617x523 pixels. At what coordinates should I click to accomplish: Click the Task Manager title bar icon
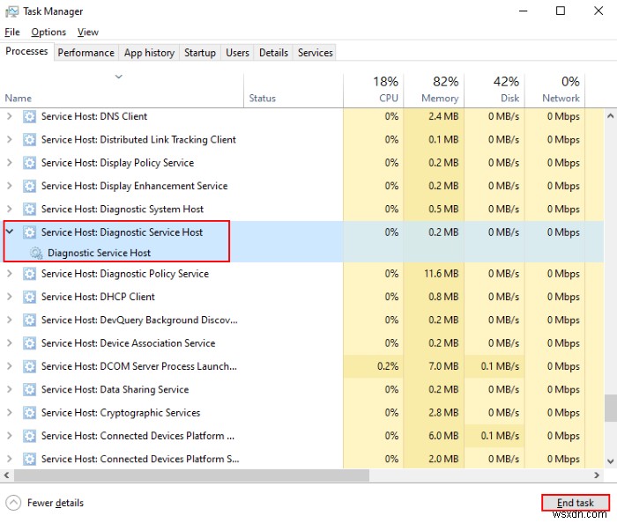(x=11, y=11)
